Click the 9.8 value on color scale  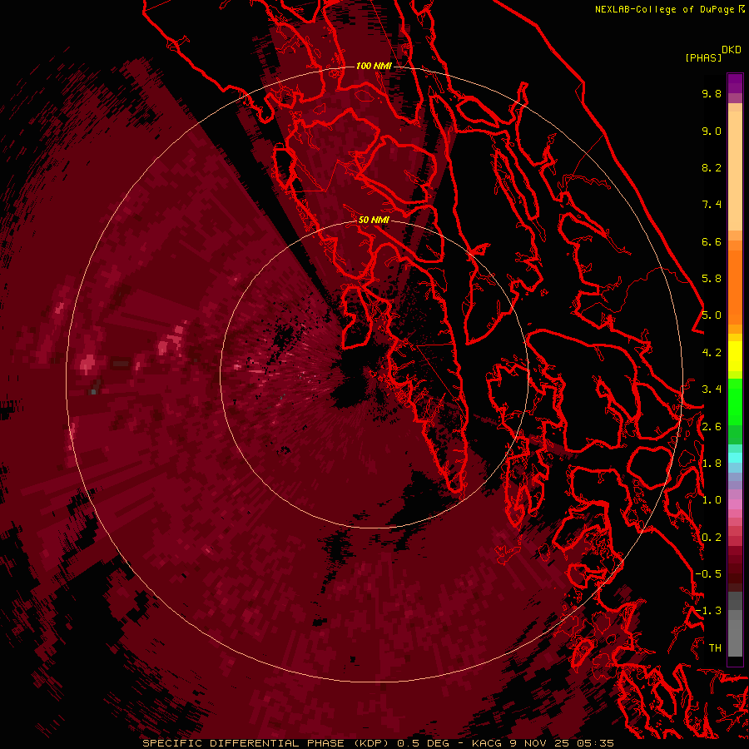(712, 93)
